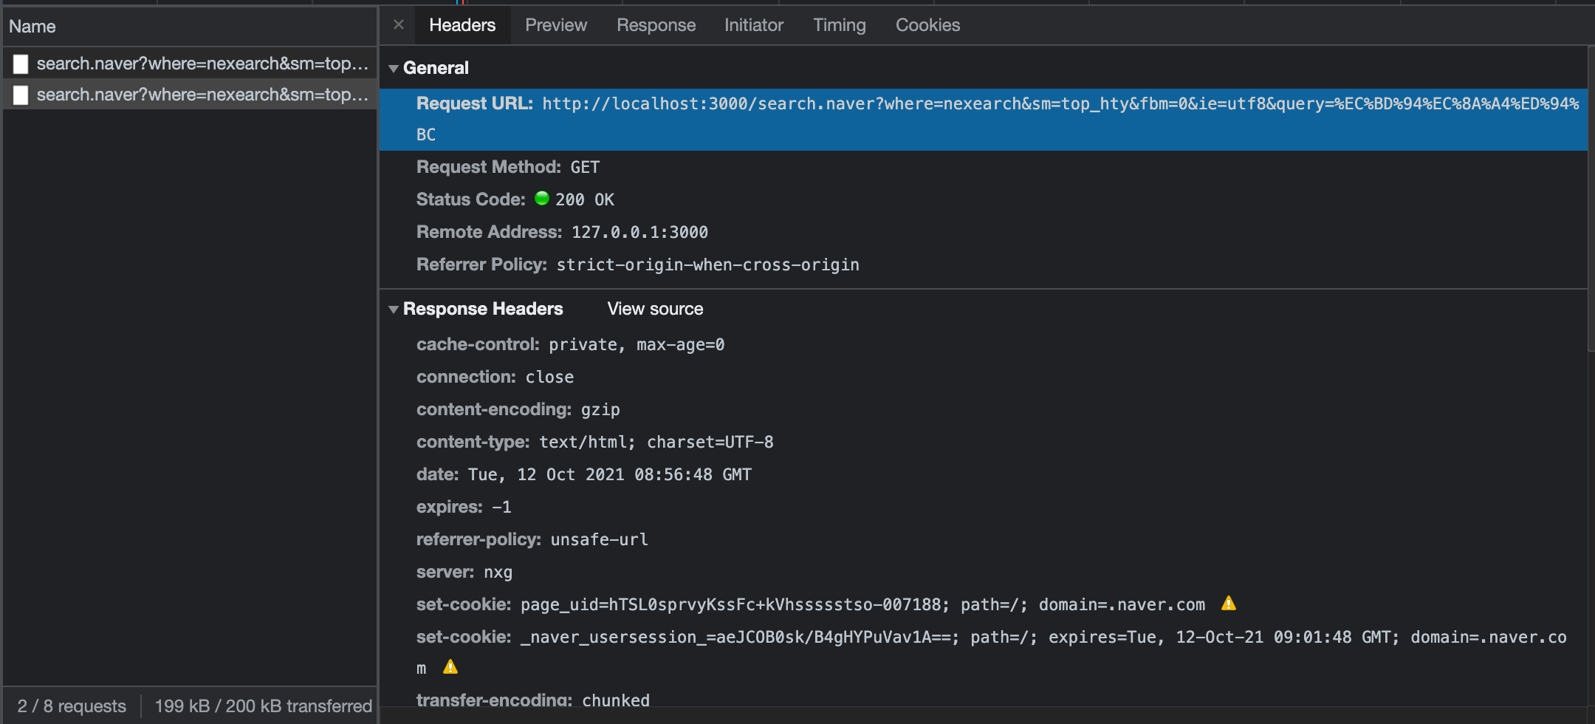Click the server: nxg header

click(464, 572)
